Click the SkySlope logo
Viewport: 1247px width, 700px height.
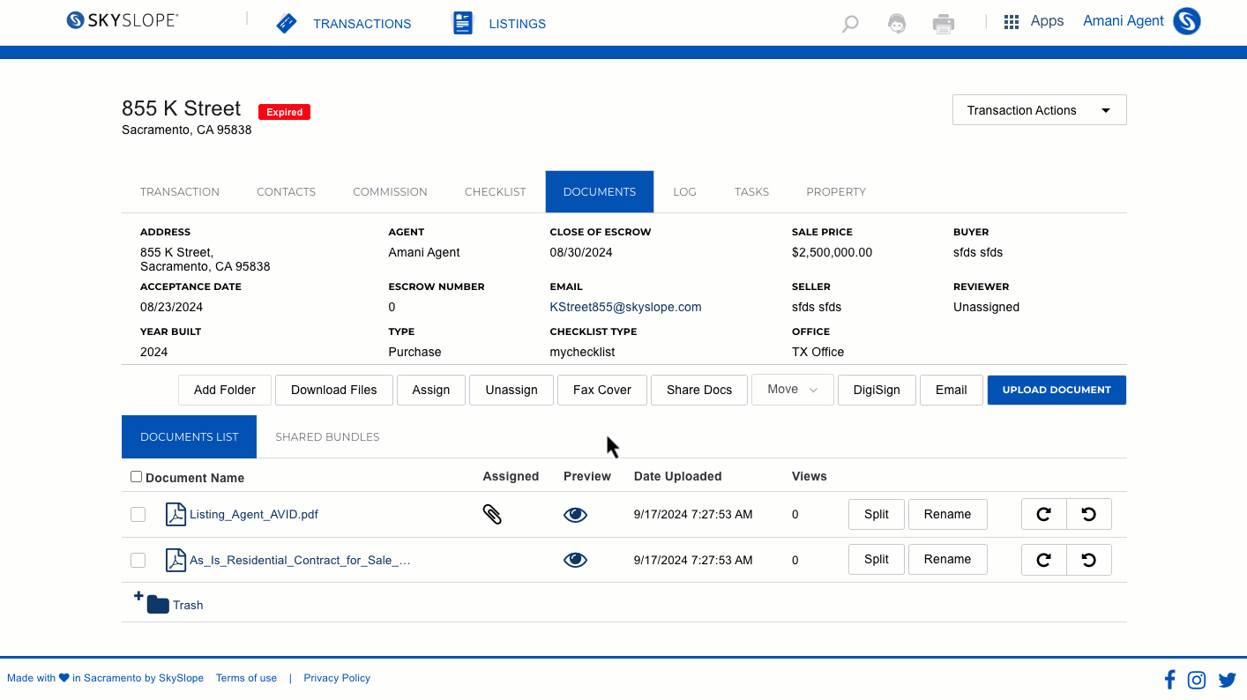[123, 20]
